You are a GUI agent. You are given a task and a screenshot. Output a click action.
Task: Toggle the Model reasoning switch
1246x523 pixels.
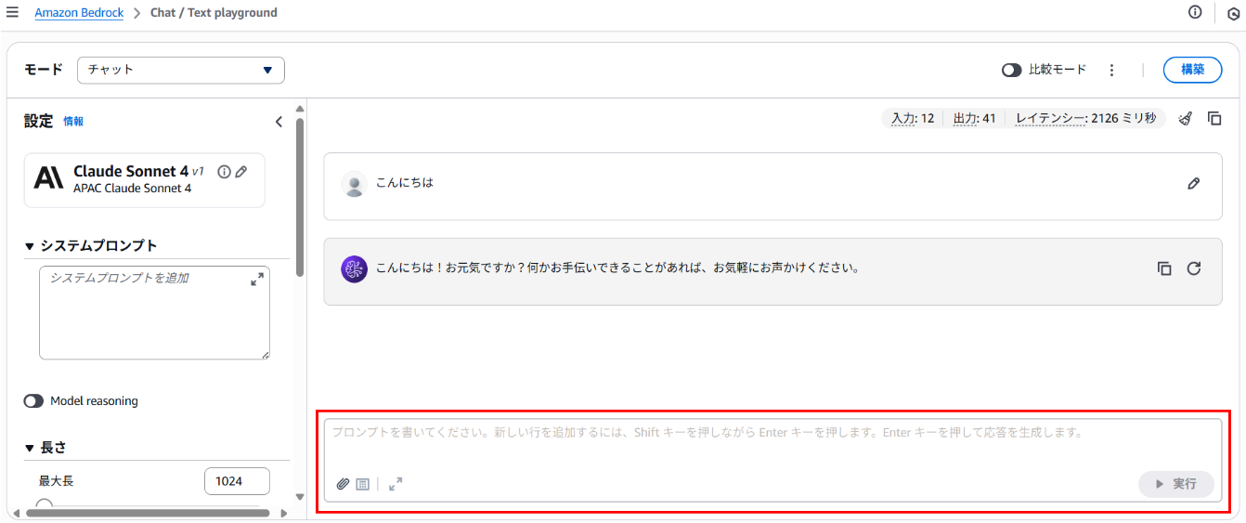coord(34,401)
